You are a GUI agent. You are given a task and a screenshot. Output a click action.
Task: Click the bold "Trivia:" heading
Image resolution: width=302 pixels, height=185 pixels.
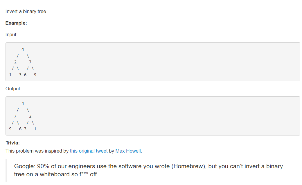12,143
